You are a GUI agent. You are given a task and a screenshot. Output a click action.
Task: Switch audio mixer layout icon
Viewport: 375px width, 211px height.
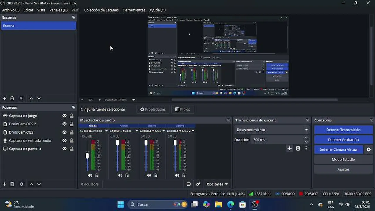(x=189, y=184)
